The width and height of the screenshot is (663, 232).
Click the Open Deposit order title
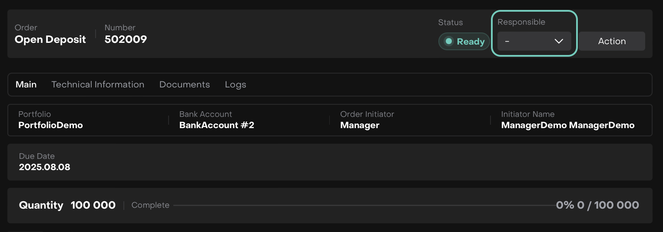tap(50, 39)
